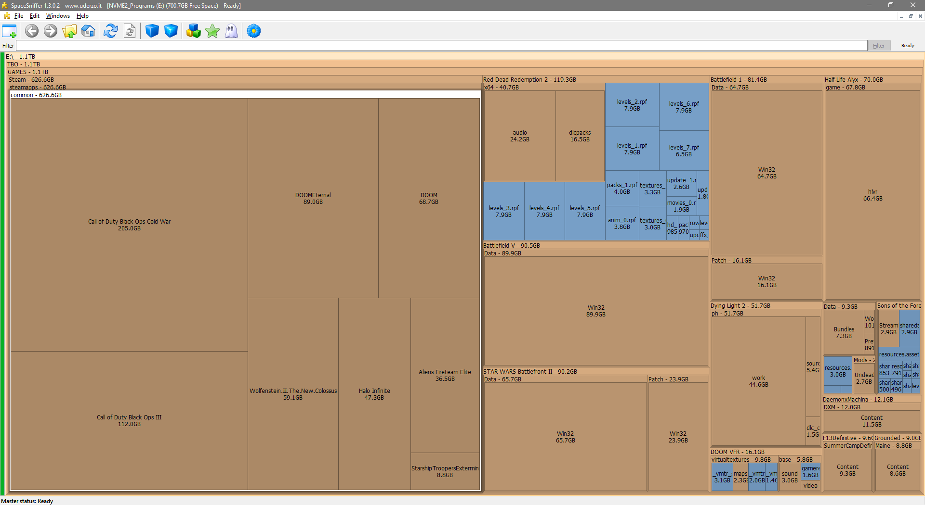The image size is (925, 505).
Task: Restore the inner child window
Action: (x=911, y=16)
